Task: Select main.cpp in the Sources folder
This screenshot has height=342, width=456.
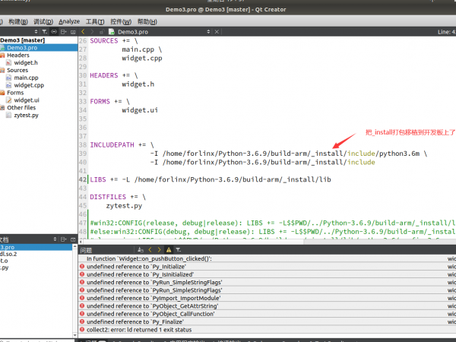Action: [x=25, y=78]
